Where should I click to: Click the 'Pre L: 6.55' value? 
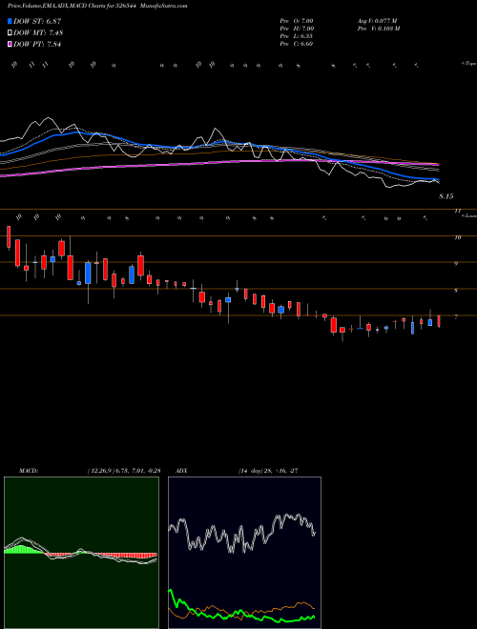click(x=297, y=36)
